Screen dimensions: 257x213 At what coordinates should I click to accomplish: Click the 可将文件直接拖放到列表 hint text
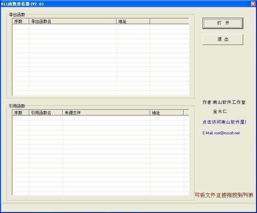pyautogui.click(x=224, y=195)
